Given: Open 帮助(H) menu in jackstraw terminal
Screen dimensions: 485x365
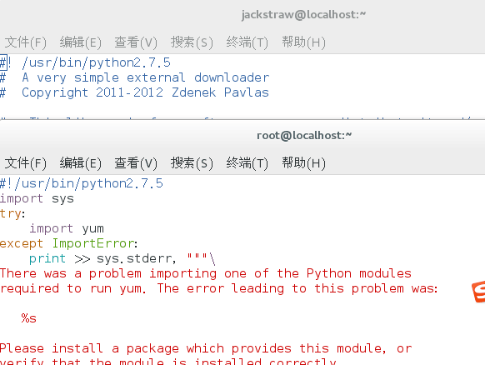Looking at the screenshot, I should pyautogui.click(x=303, y=42).
